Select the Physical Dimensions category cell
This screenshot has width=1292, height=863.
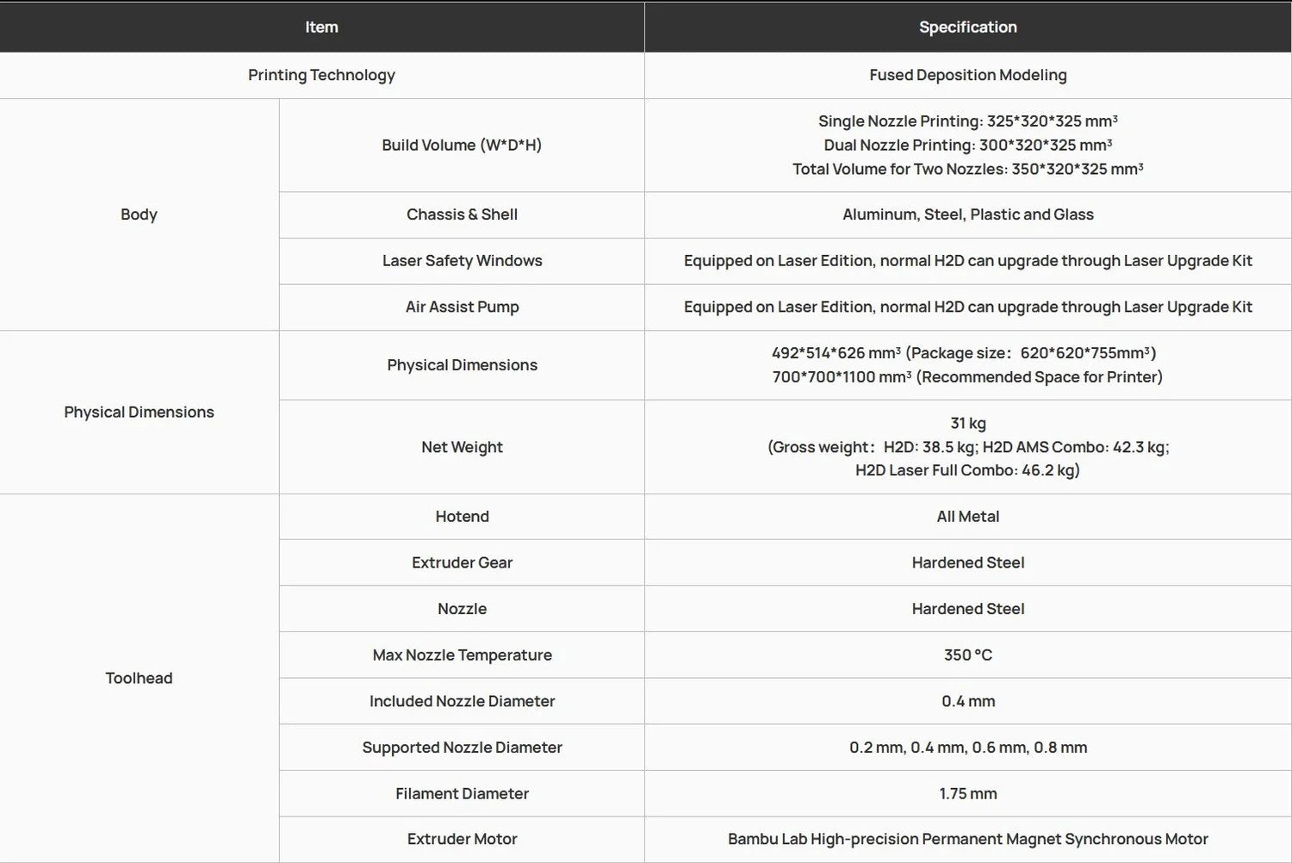(x=139, y=412)
